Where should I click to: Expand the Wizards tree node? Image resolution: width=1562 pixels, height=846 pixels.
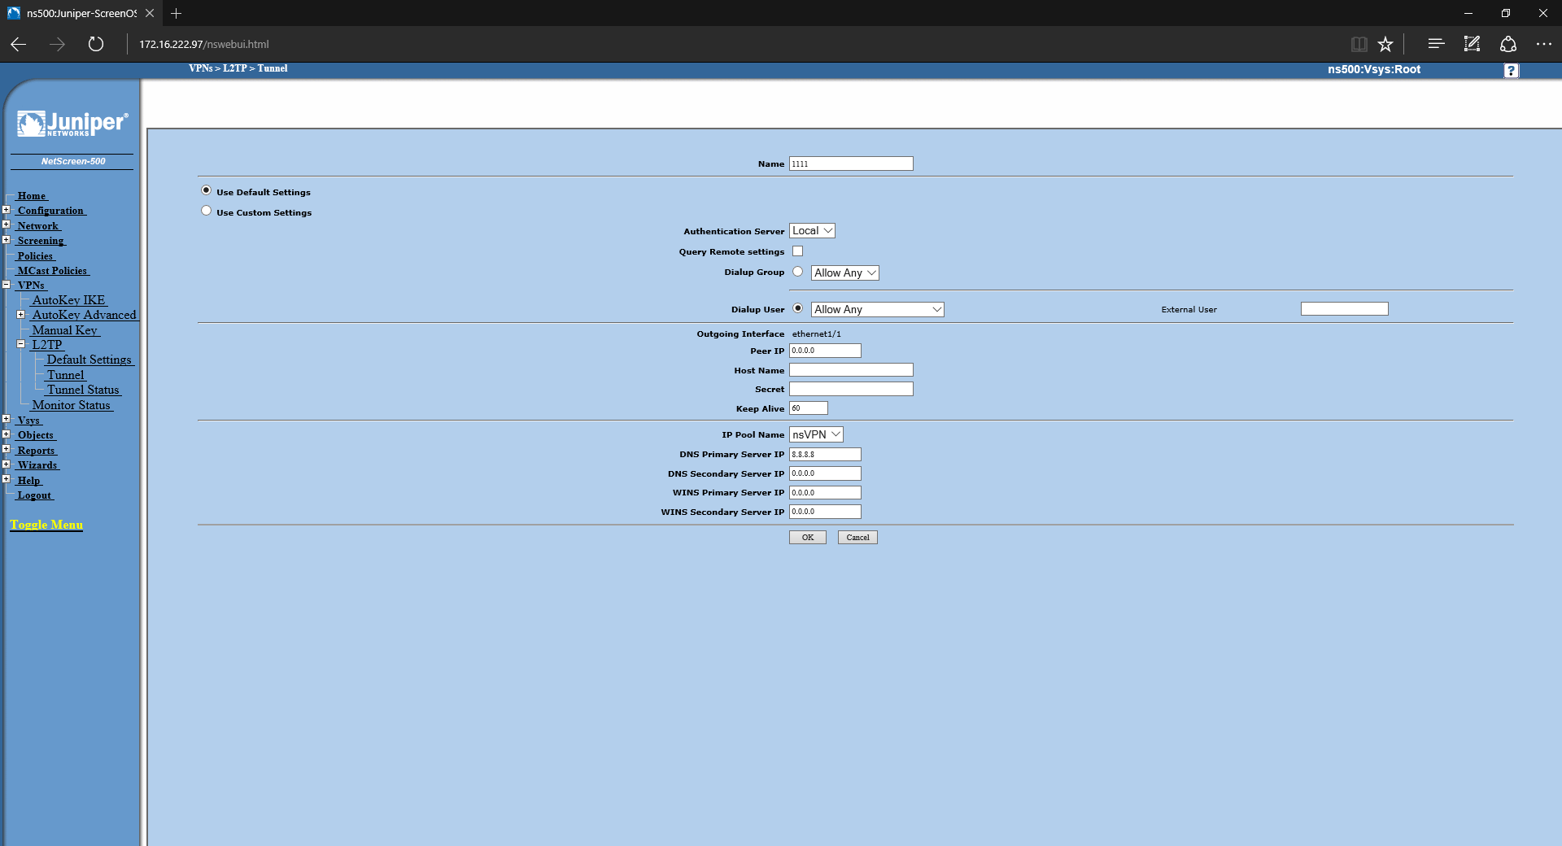click(x=7, y=464)
